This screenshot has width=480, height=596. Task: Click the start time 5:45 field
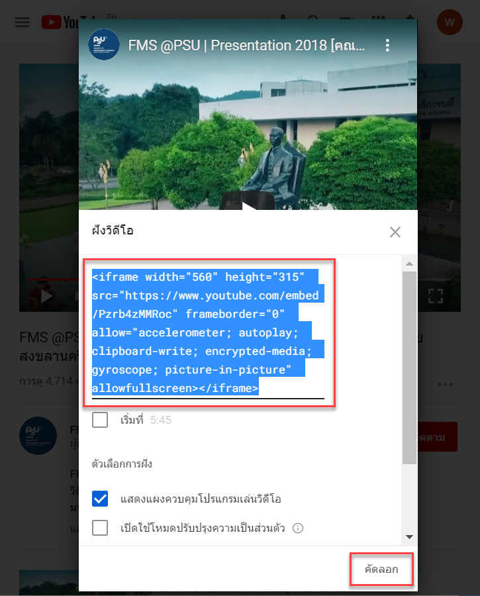coord(160,420)
